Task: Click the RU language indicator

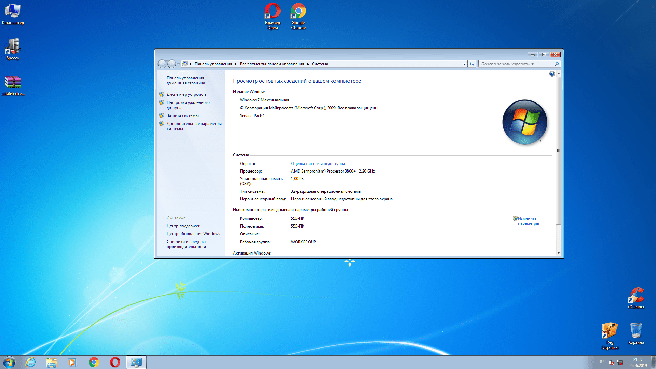Action: tap(601, 361)
